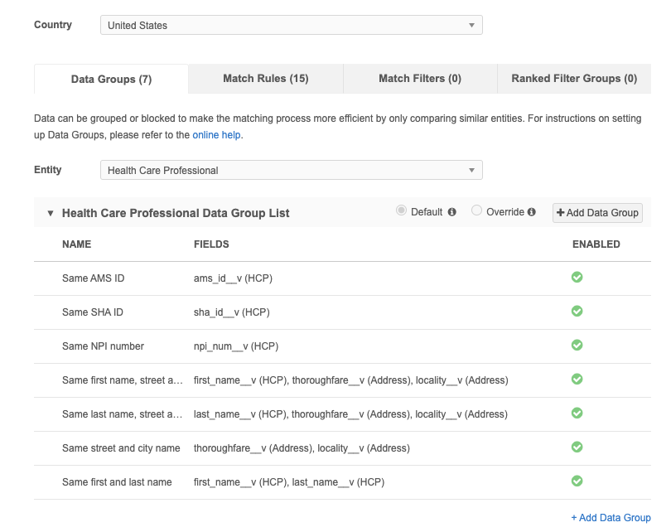The image size is (671, 532).
Task: Click enabled checkmark for Same street and city name
Action: pos(577,447)
